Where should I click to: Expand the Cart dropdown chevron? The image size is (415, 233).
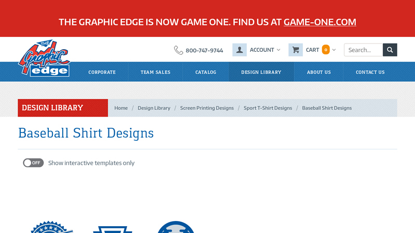(334, 50)
